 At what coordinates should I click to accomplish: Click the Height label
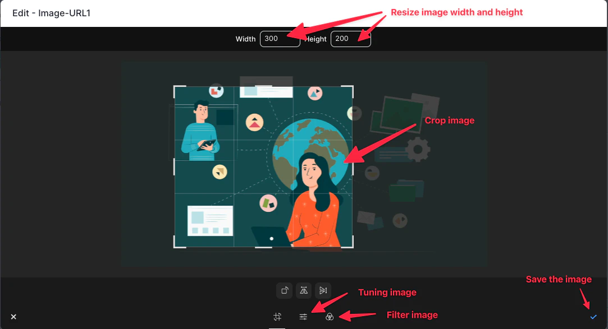pyautogui.click(x=316, y=39)
